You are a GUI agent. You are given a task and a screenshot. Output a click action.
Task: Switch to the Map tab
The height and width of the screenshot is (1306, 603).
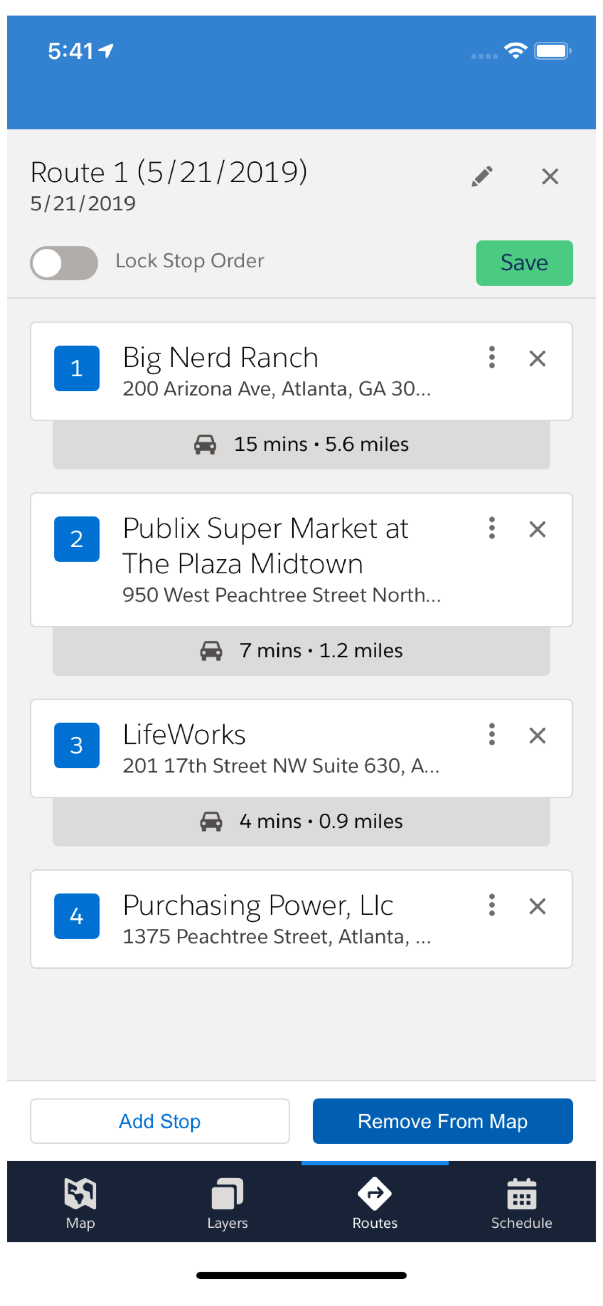tap(80, 1203)
